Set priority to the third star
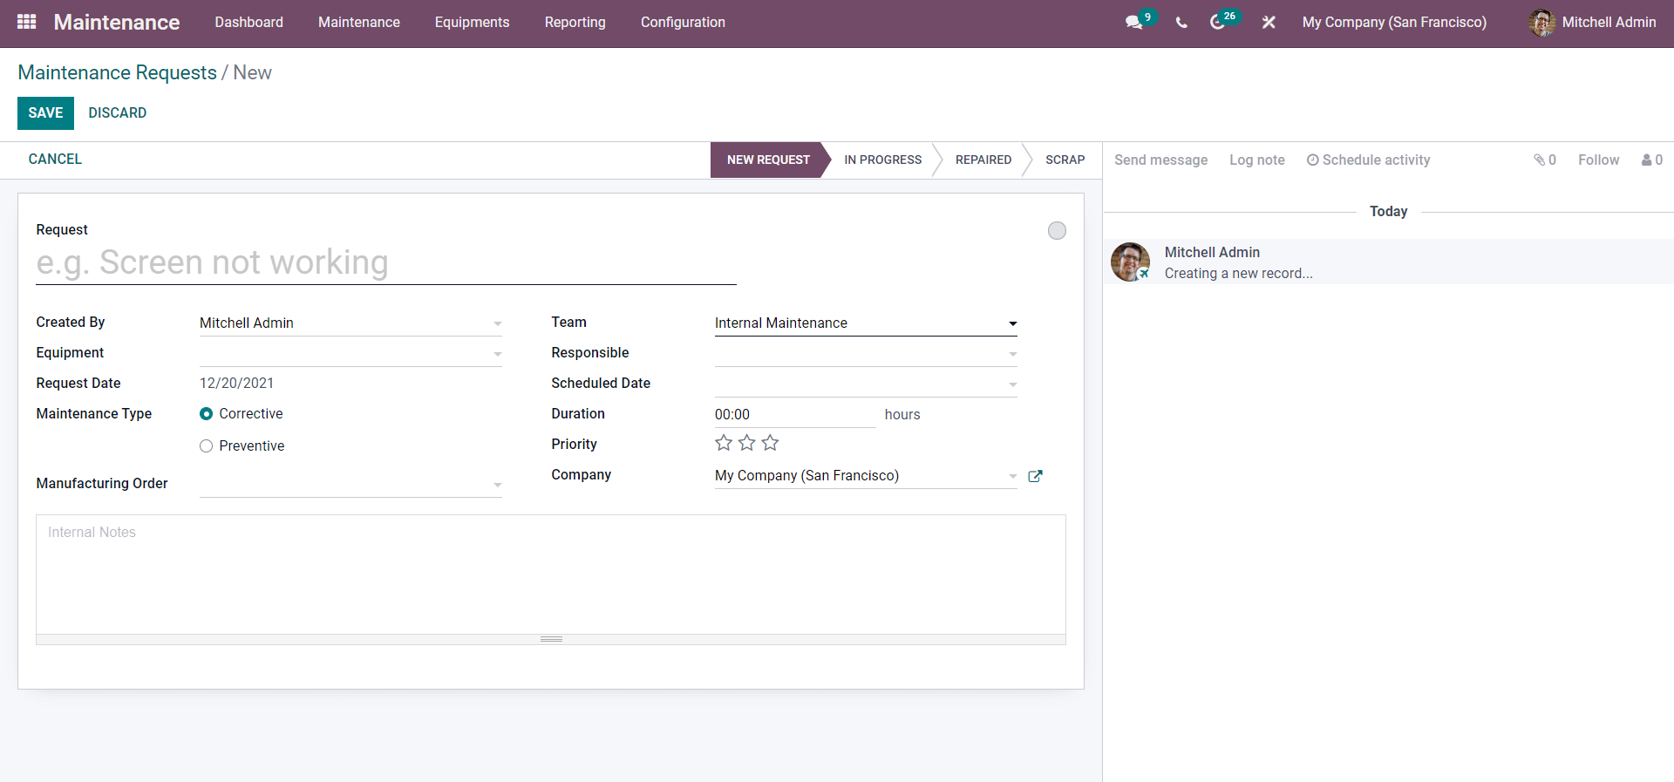 (x=770, y=443)
